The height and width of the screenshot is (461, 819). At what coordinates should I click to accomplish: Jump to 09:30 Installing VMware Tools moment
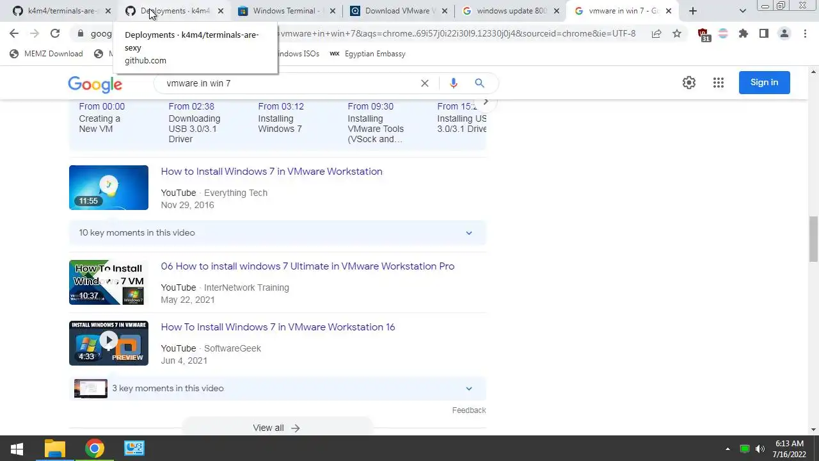pos(376,124)
